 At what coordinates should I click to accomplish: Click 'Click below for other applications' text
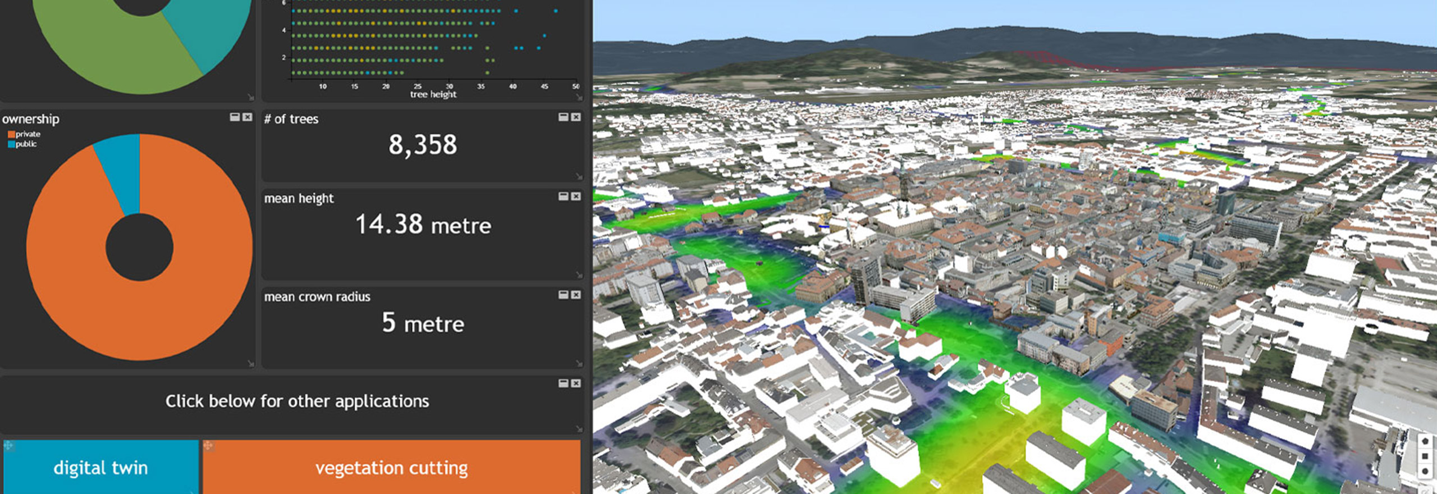coord(297,401)
